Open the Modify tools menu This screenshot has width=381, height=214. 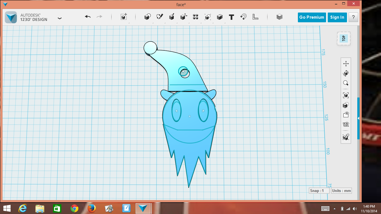[184, 17]
